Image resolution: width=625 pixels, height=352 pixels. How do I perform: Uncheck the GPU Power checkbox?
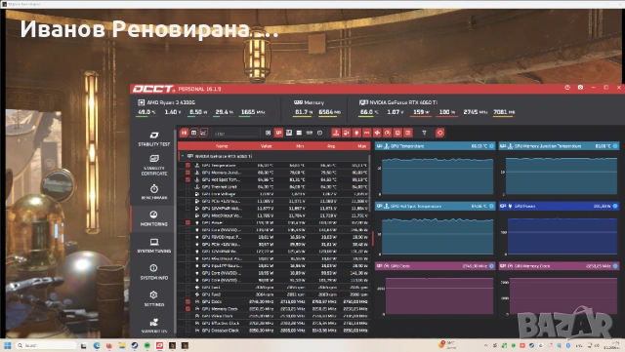(187, 222)
